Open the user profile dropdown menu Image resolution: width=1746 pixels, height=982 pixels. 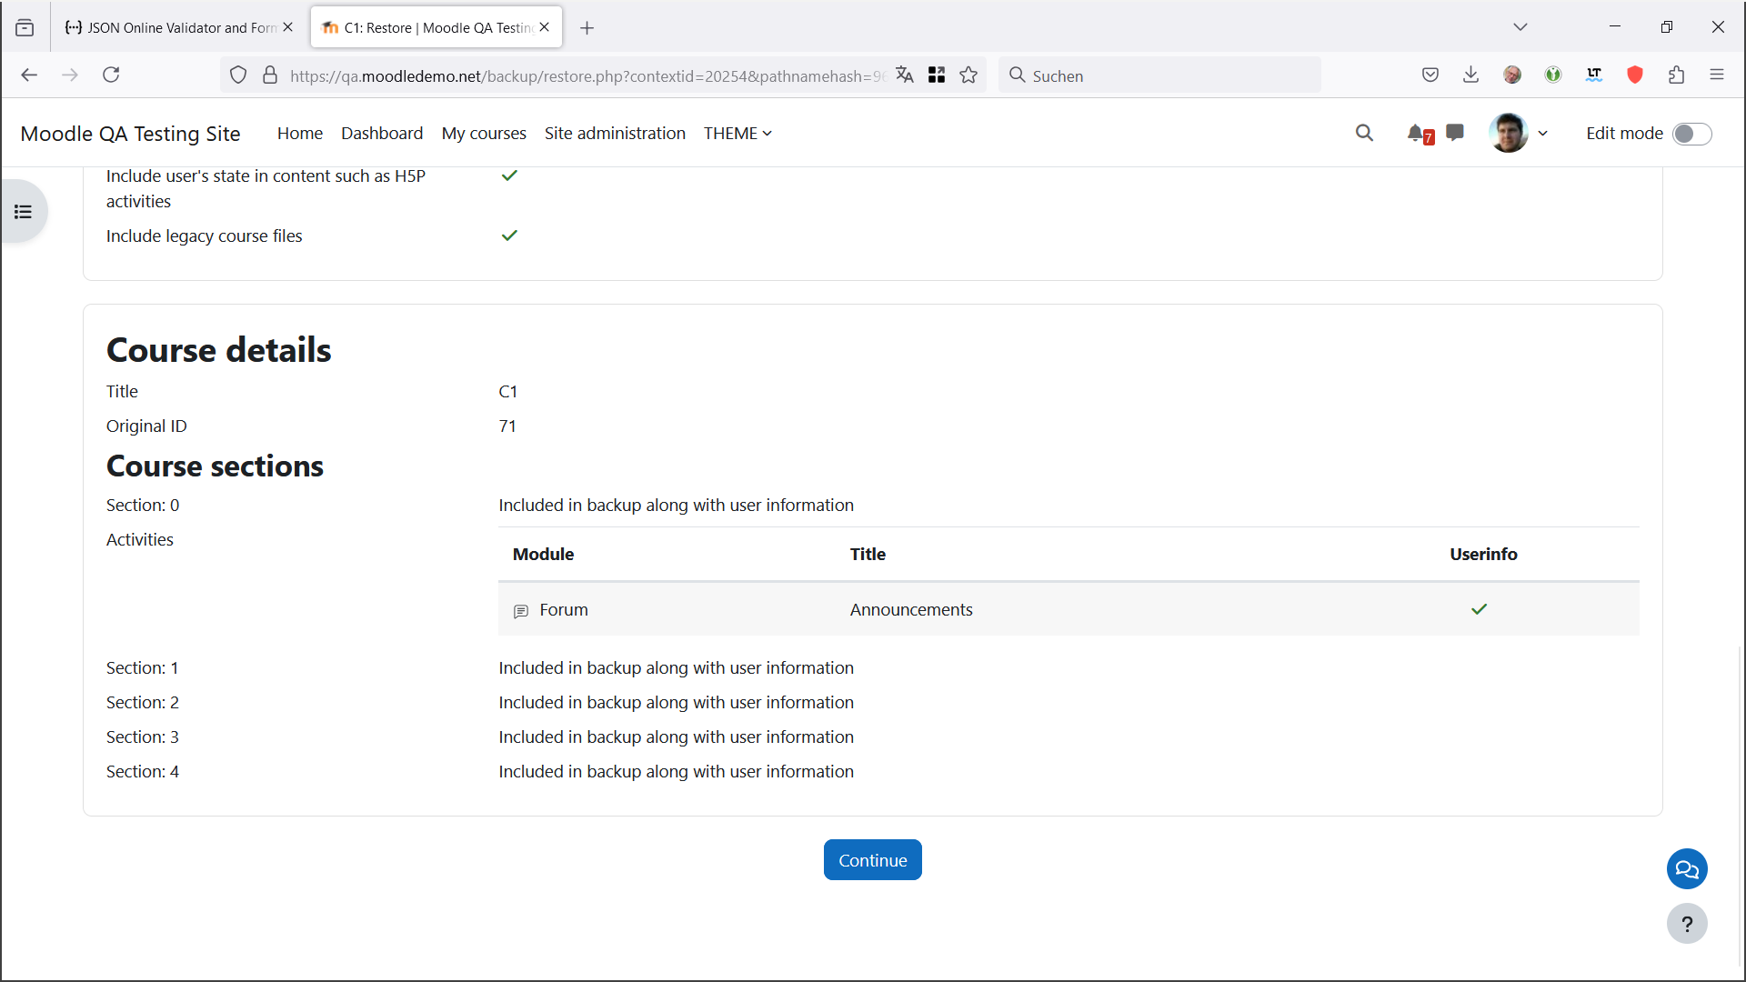pos(1519,134)
